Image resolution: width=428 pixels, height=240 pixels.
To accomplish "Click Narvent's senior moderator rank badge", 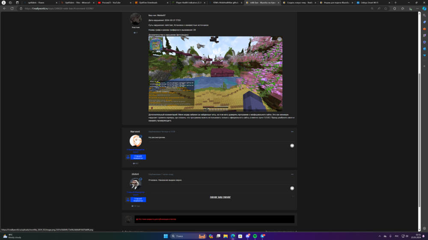I will 136,157.
